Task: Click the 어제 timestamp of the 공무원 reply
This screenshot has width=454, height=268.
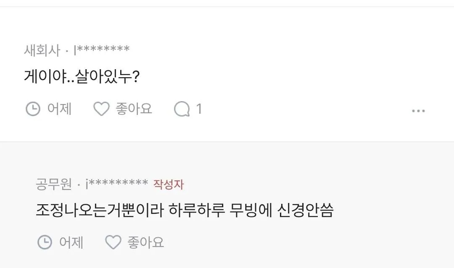Action: tap(71, 242)
